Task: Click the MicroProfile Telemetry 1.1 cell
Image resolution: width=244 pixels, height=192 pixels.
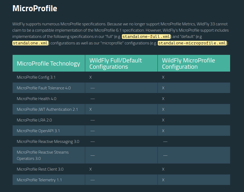Action: pos(39,180)
